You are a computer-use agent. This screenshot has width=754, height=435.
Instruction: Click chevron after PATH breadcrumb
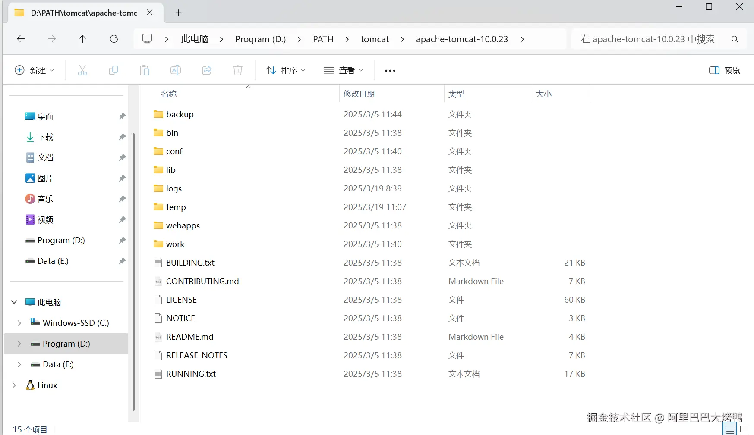(x=347, y=39)
